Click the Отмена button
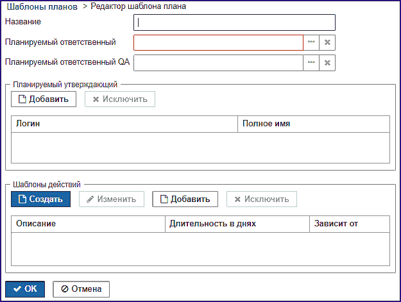 [x=81, y=289]
